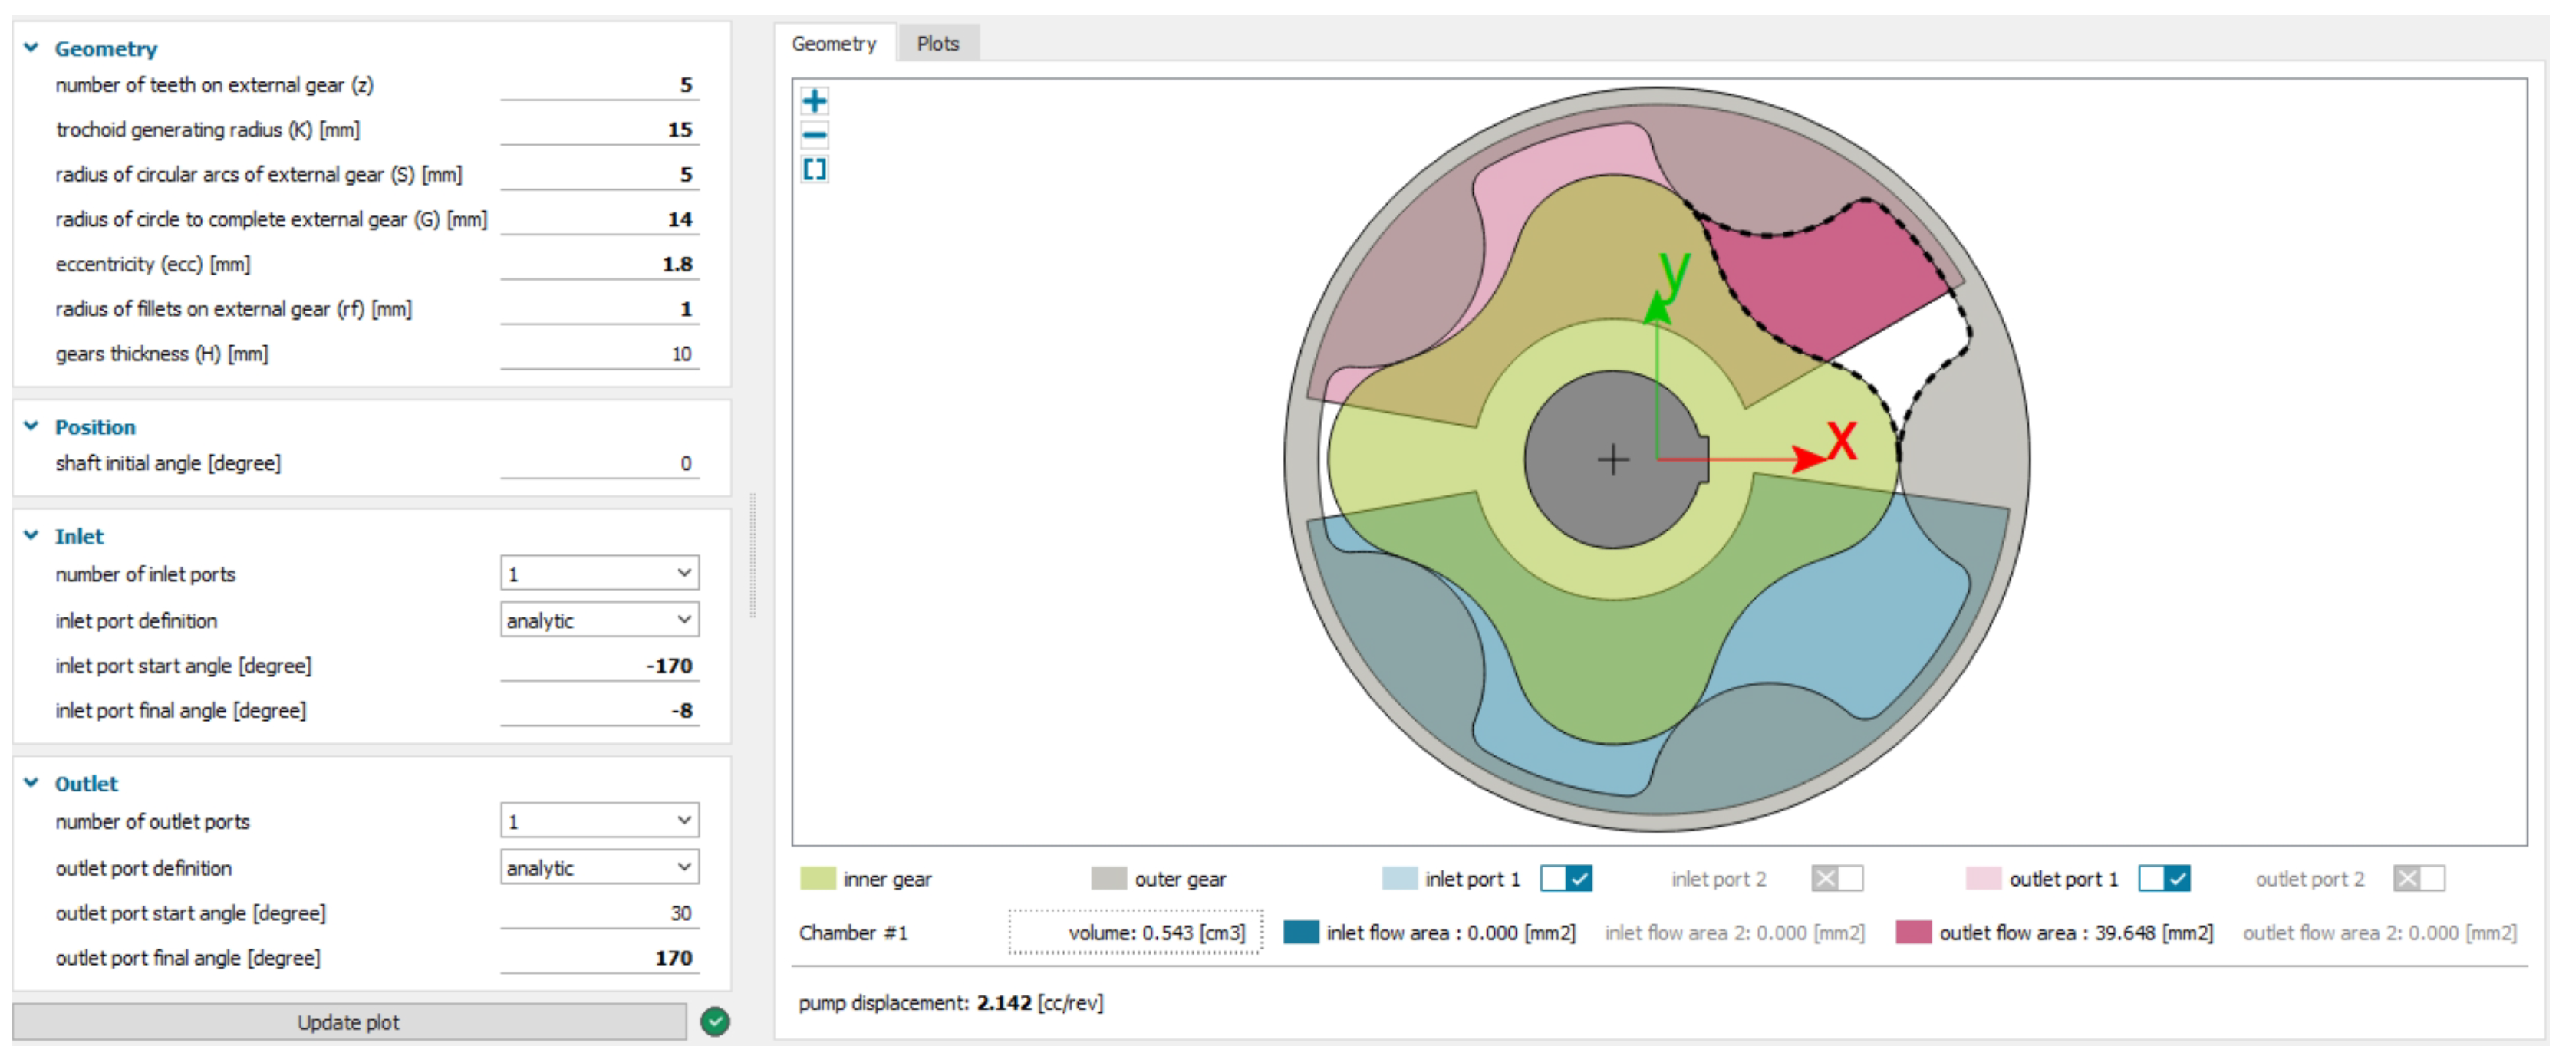Click the green y axis arrow

[1657, 310]
